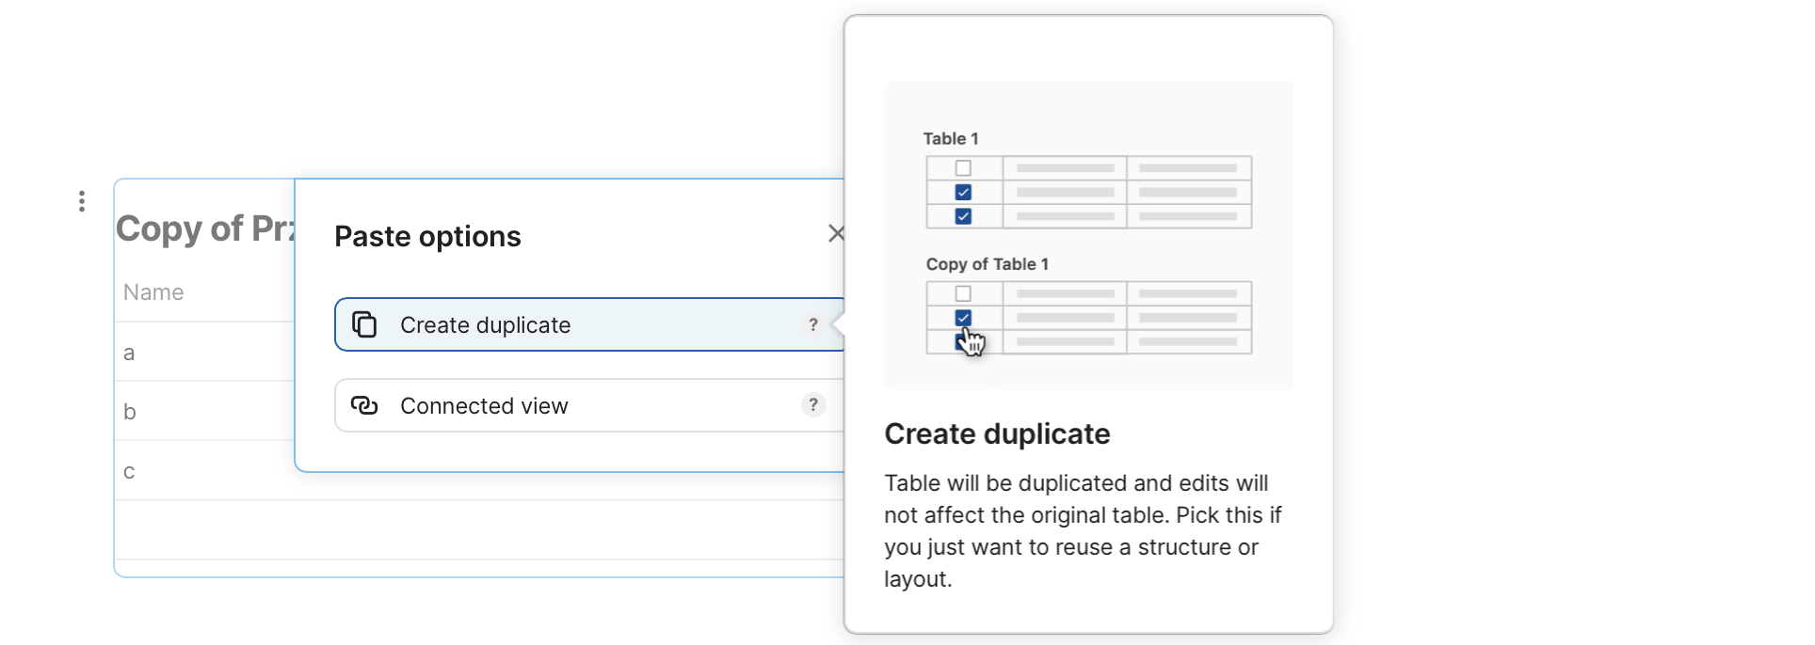This screenshot has width=1815, height=645.
Task: Close the Paste options dialog
Action: (x=835, y=233)
